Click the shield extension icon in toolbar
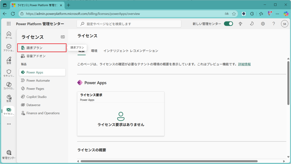Screen dimensions: 291x164 tap(244, 14)
